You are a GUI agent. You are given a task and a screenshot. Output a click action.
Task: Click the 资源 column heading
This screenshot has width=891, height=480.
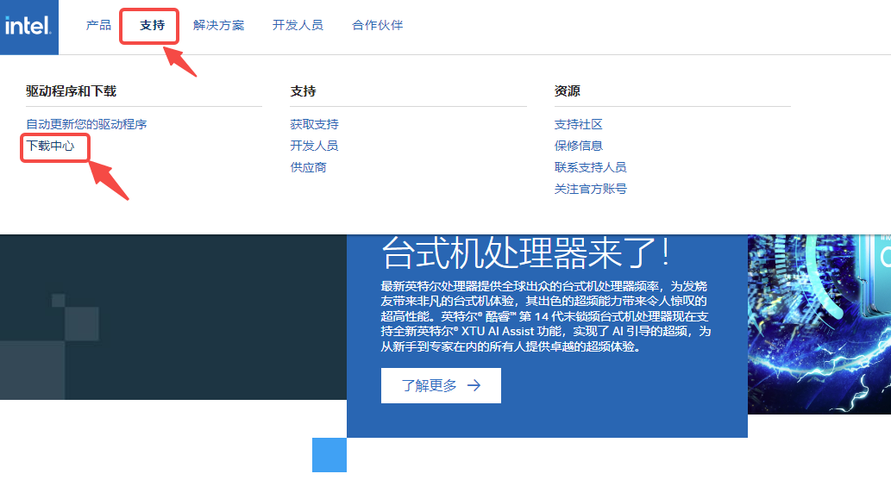coord(567,91)
